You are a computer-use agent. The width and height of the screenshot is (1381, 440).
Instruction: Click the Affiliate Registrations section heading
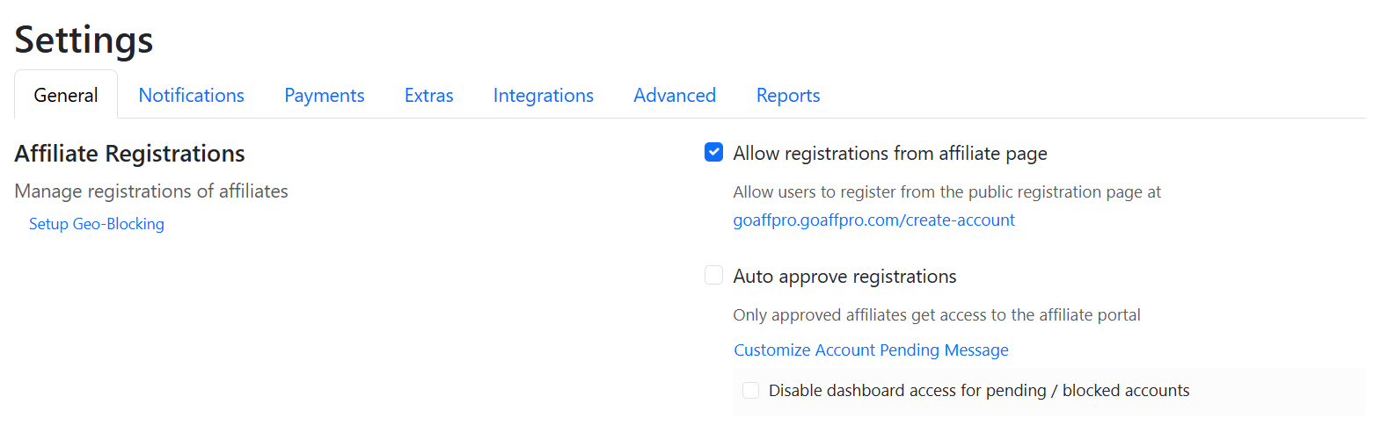[x=129, y=154]
